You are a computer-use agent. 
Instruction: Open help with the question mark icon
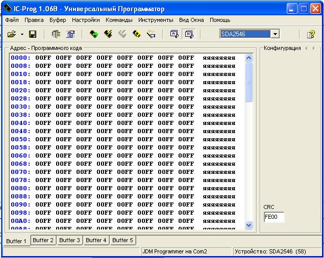(311, 34)
